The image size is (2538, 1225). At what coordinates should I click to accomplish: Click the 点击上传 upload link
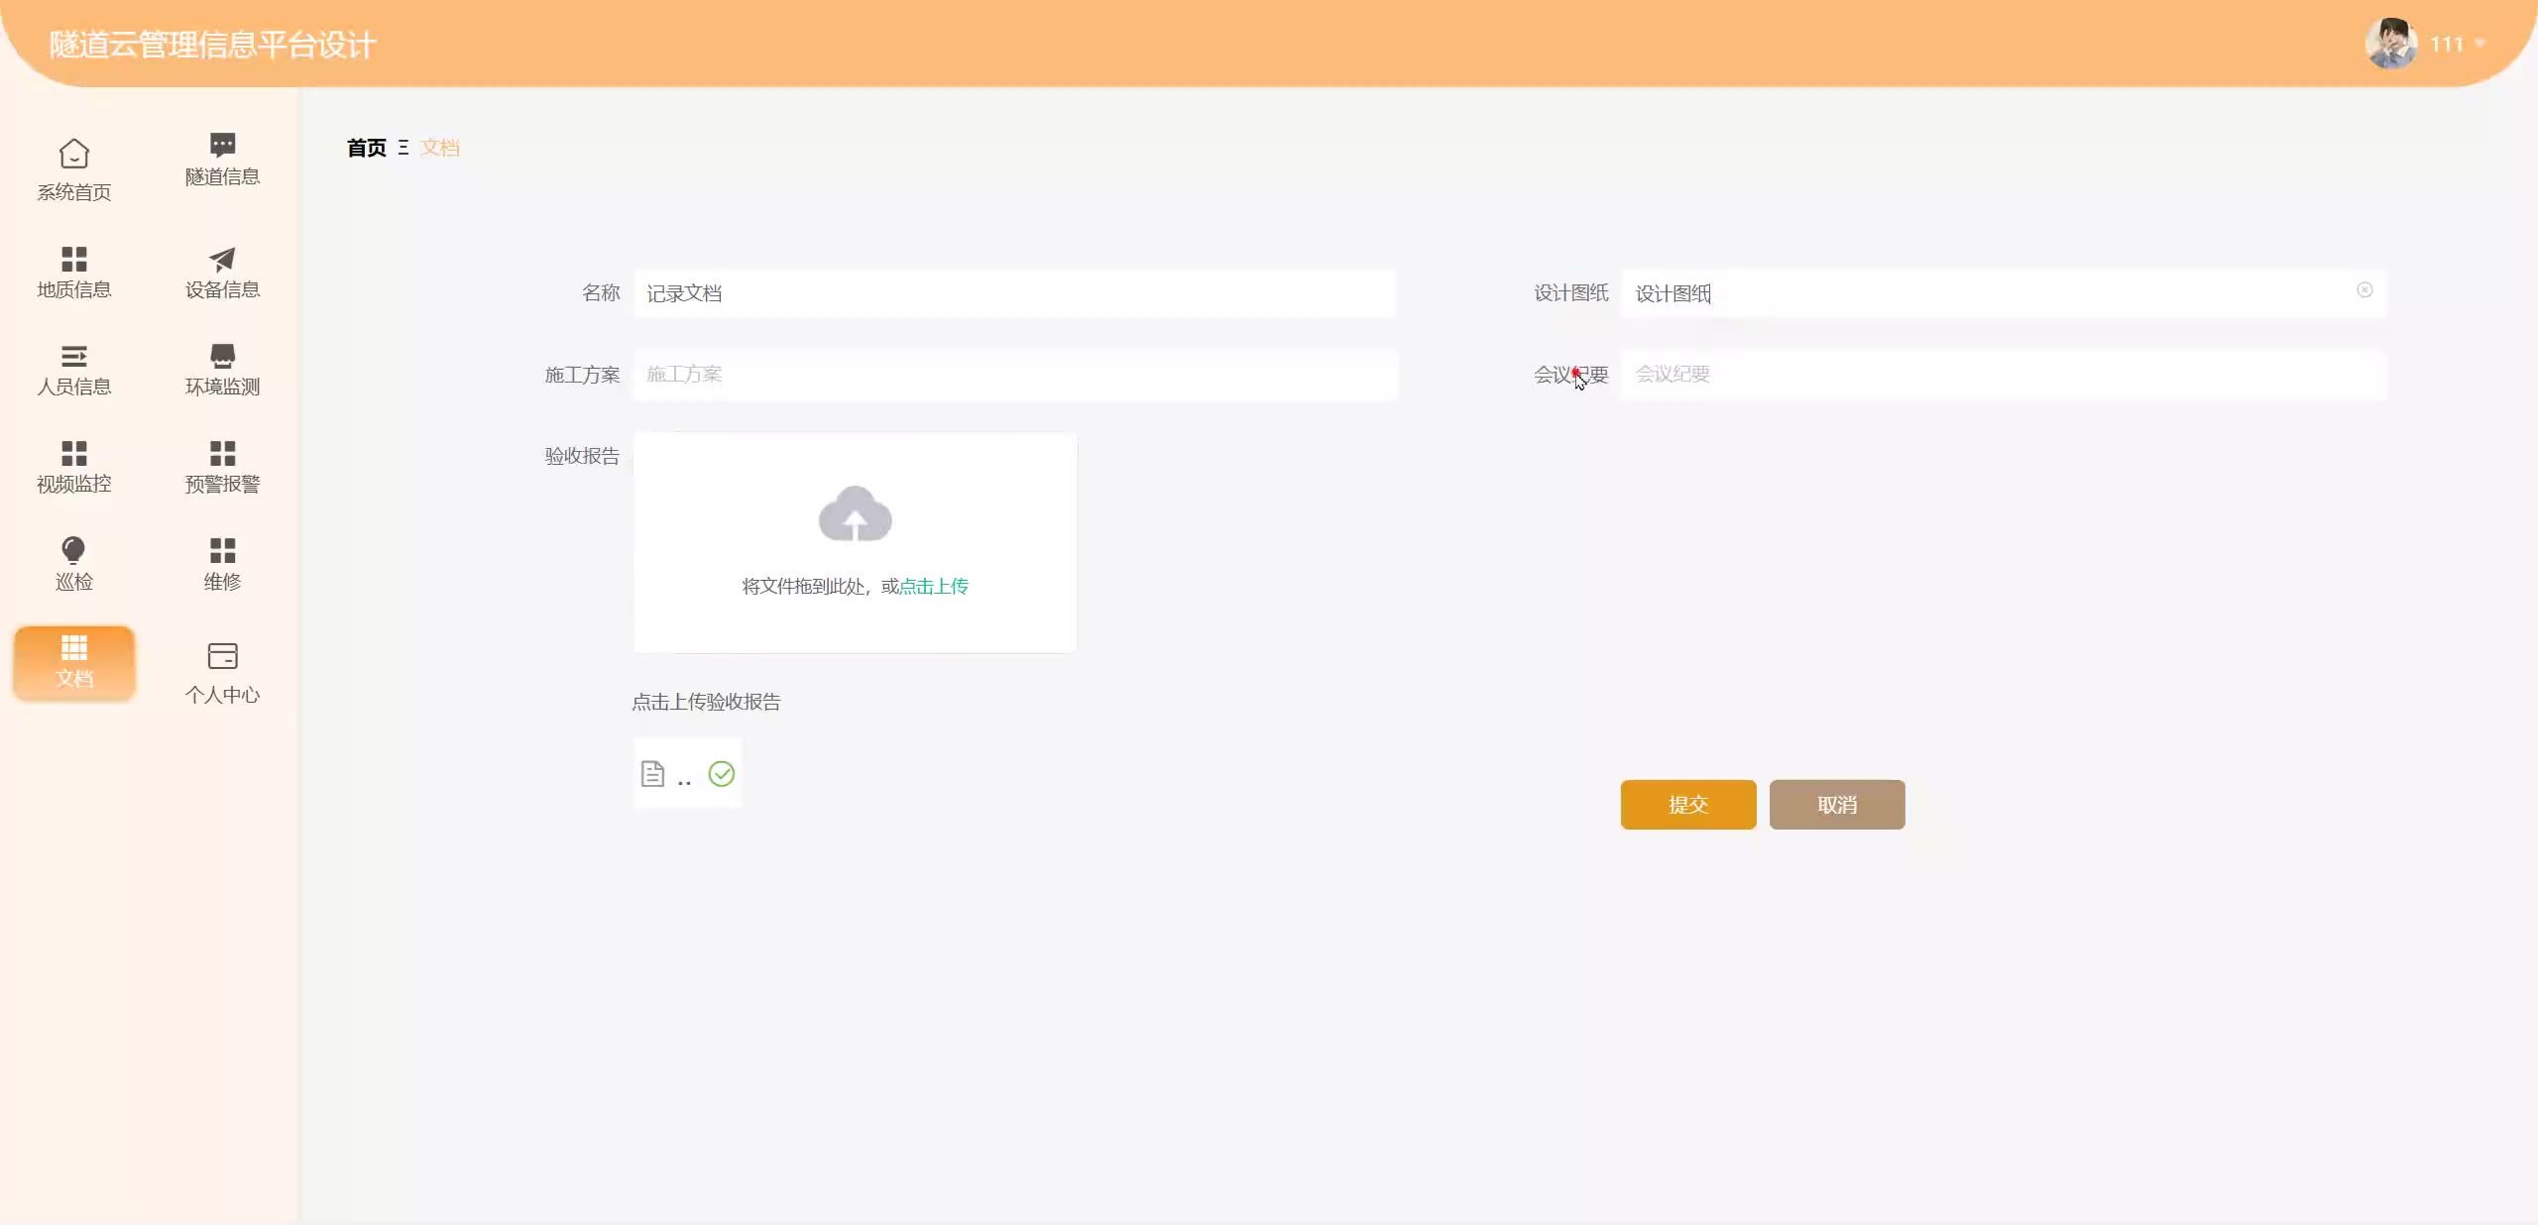pyautogui.click(x=933, y=587)
